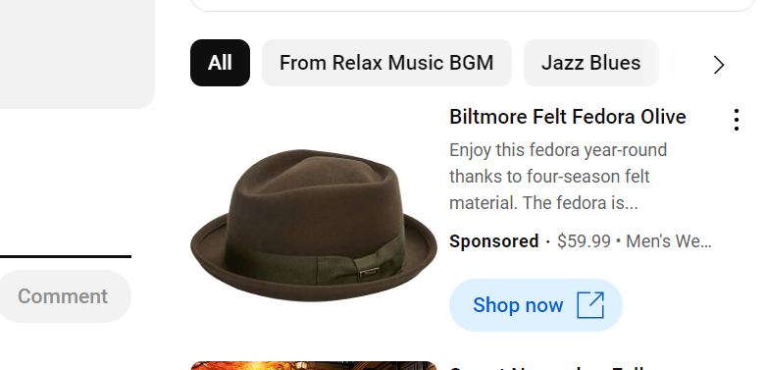Show more filter chips with the right arrow
The width and height of the screenshot is (765, 370).
(x=719, y=65)
